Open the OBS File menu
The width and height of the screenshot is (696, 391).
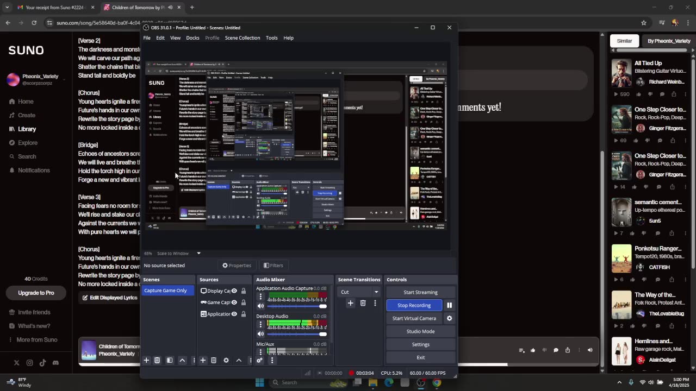click(147, 38)
